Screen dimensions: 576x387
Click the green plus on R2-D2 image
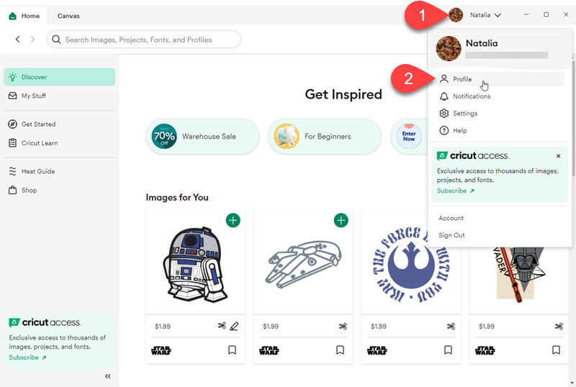tap(233, 220)
